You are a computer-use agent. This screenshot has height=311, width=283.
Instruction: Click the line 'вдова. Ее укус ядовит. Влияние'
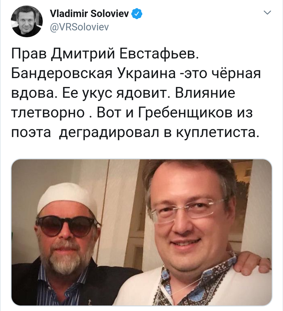(123, 93)
